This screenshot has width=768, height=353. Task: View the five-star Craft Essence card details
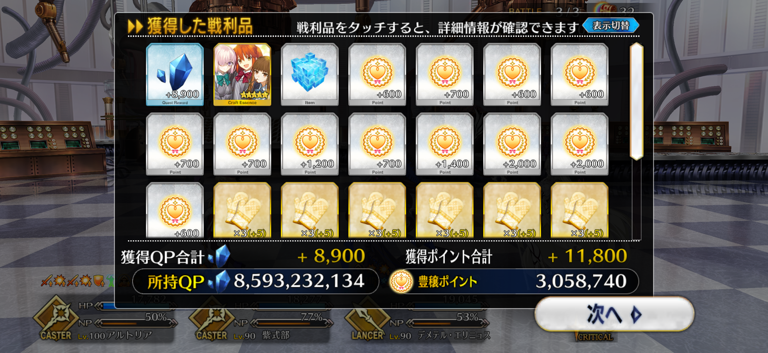(242, 74)
